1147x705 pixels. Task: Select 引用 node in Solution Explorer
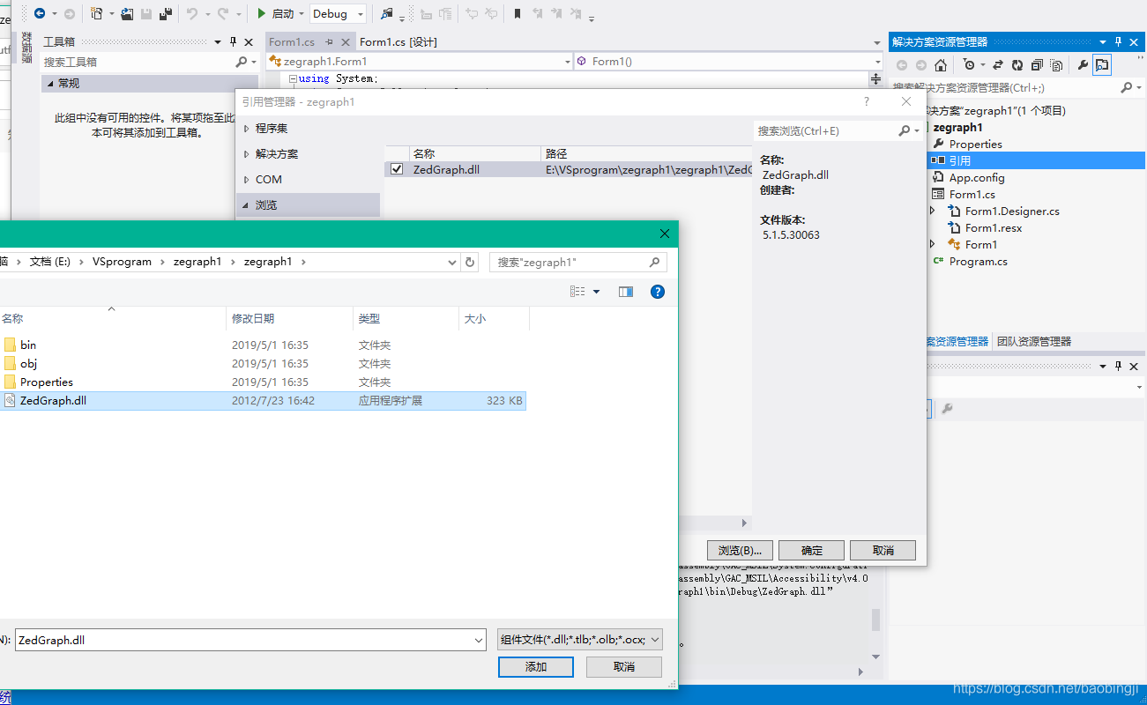959,160
